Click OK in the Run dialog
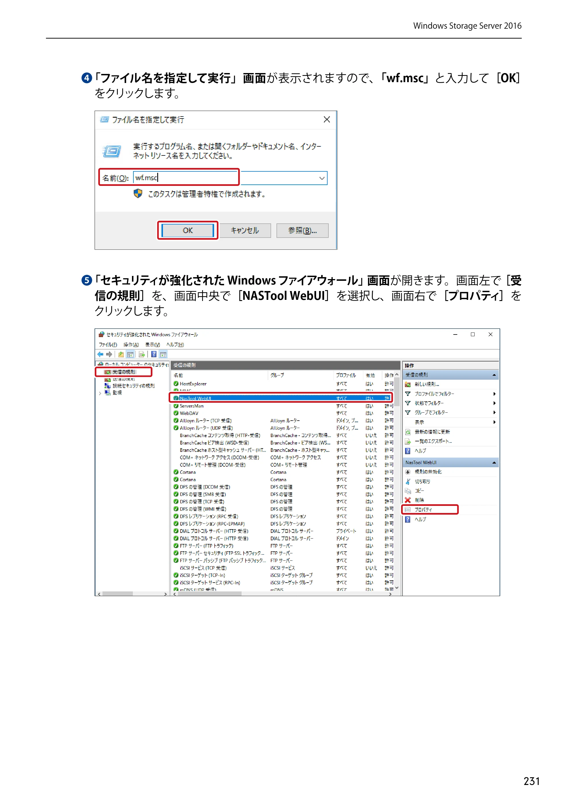 tap(188, 230)
